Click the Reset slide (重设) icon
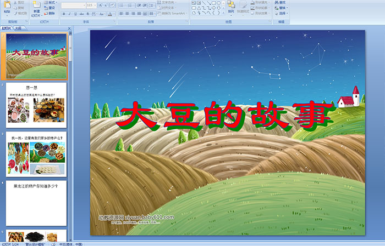Screen dimensions: 385x246 (x=51, y=8)
